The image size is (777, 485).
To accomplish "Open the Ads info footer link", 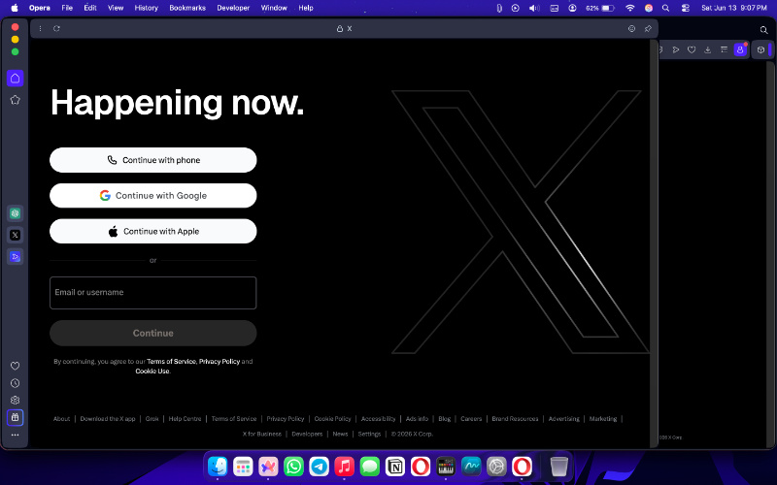I will tap(417, 419).
